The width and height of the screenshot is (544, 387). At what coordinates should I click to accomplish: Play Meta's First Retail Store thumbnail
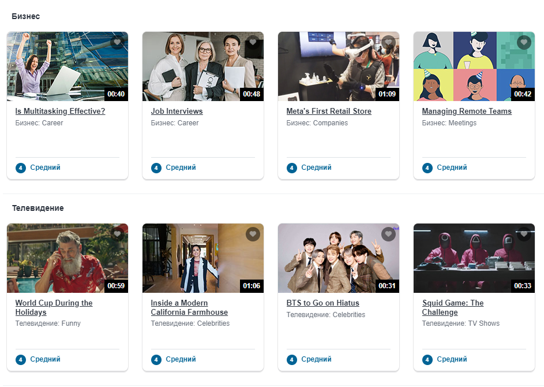tap(339, 66)
